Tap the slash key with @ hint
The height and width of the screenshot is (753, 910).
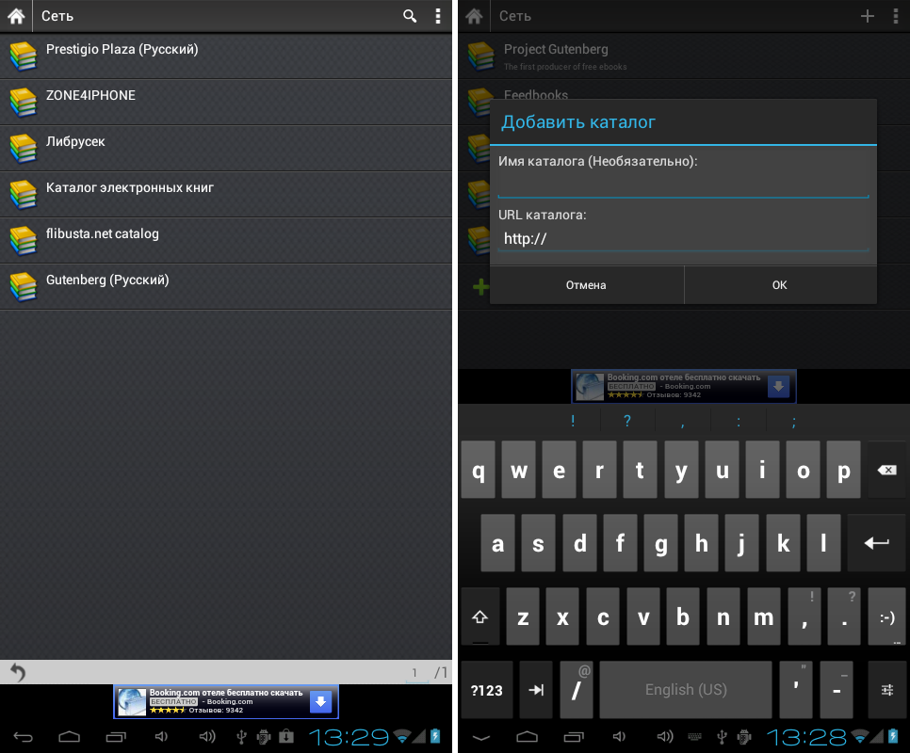coord(577,690)
